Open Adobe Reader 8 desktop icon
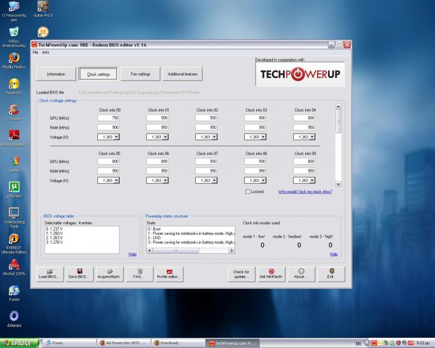This screenshot has height=348, width=435. [x=14, y=138]
